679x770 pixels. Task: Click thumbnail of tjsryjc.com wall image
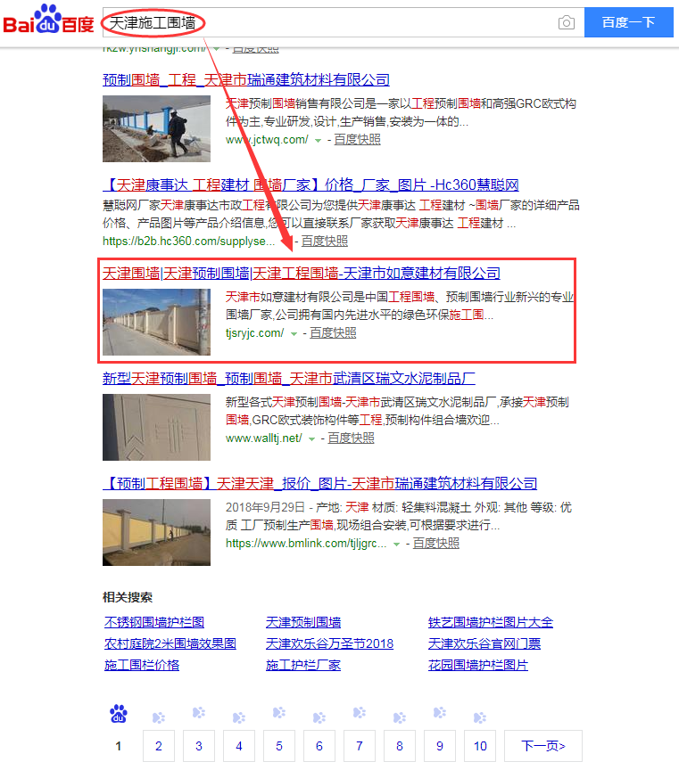pyautogui.click(x=156, y=322)
